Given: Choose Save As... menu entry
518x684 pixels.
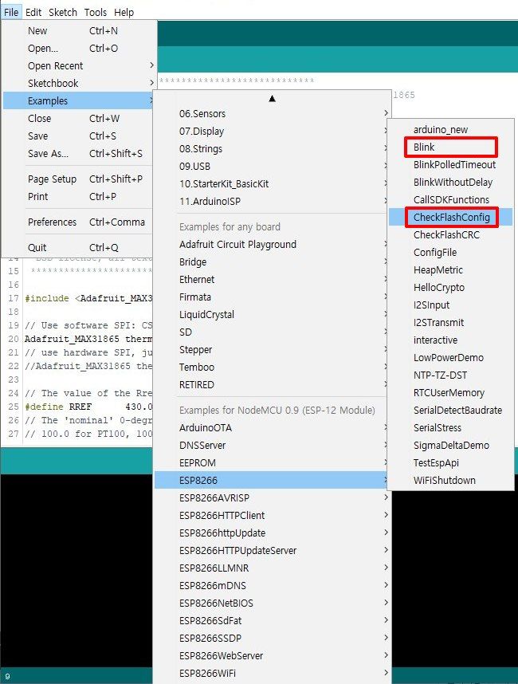Looking at the screenshot, I should [x=79, y=153].
